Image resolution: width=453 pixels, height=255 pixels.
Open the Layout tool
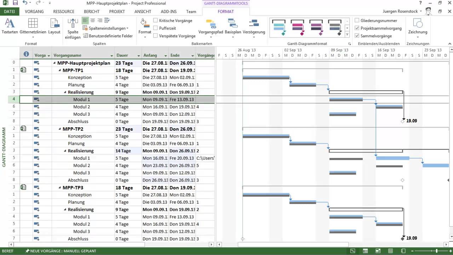click(x=54, y=26)
